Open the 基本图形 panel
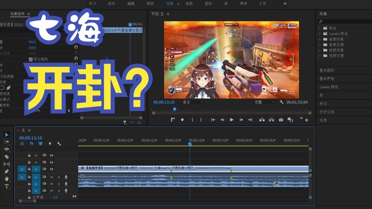372x209 pixels. click(327, 70)
